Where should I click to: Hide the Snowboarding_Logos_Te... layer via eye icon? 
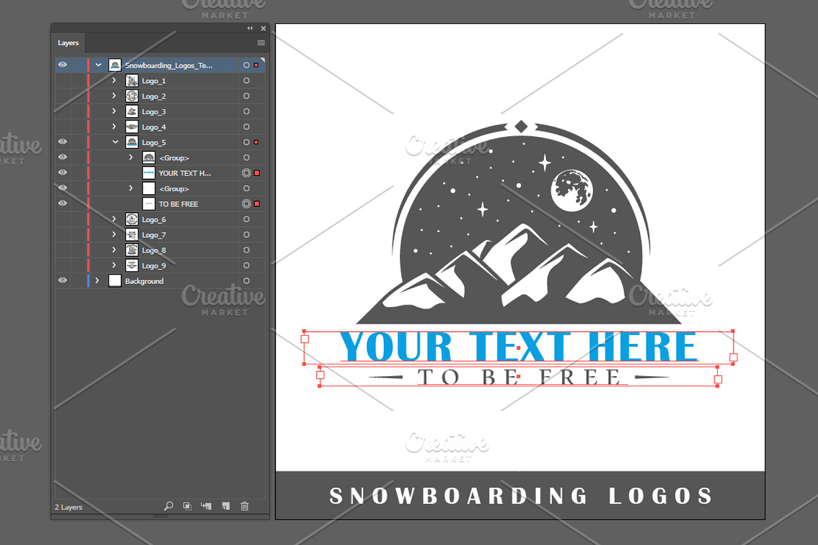[63, 65]
